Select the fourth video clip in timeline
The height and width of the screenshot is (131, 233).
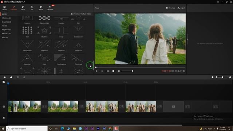[x=141, y=107]
